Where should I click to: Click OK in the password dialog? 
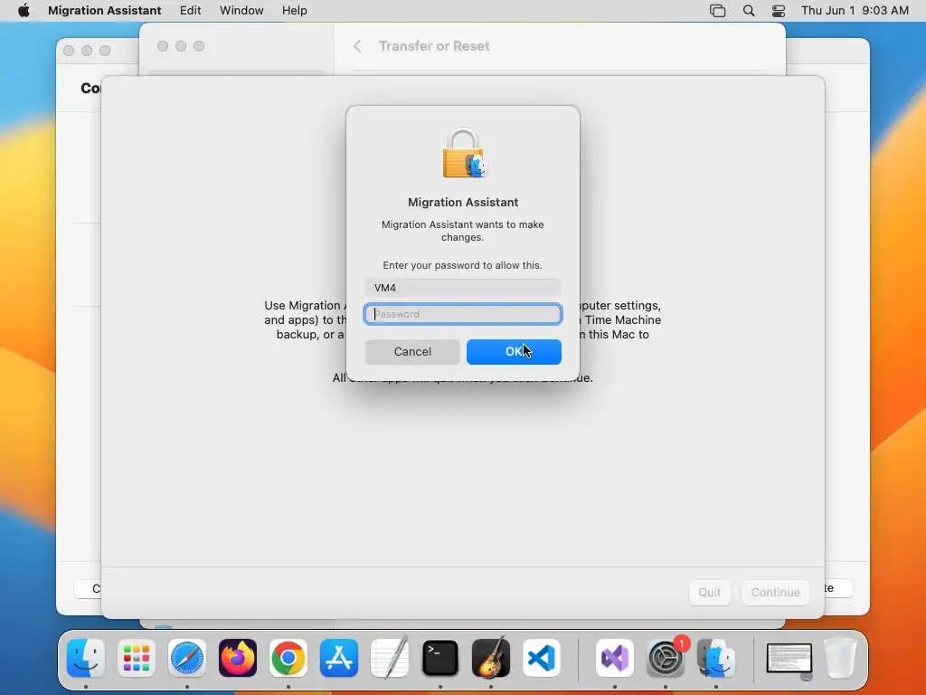point(514,352)
